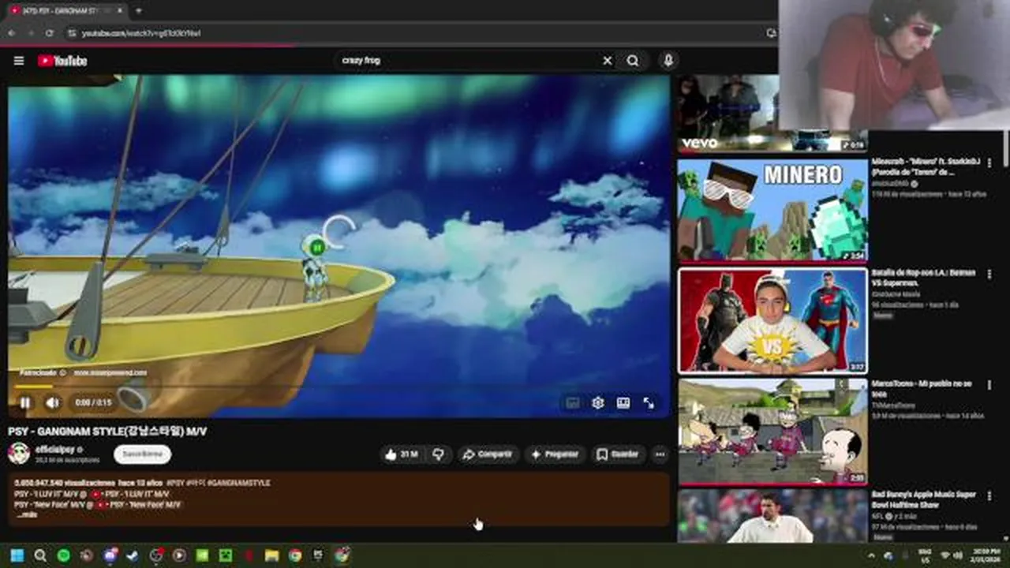Open the YouTube hamburger guide menu
1010x568 pixels.
(19, 61)
